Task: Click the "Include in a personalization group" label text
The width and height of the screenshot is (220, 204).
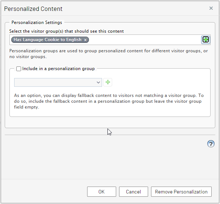Action: point(58,69)
